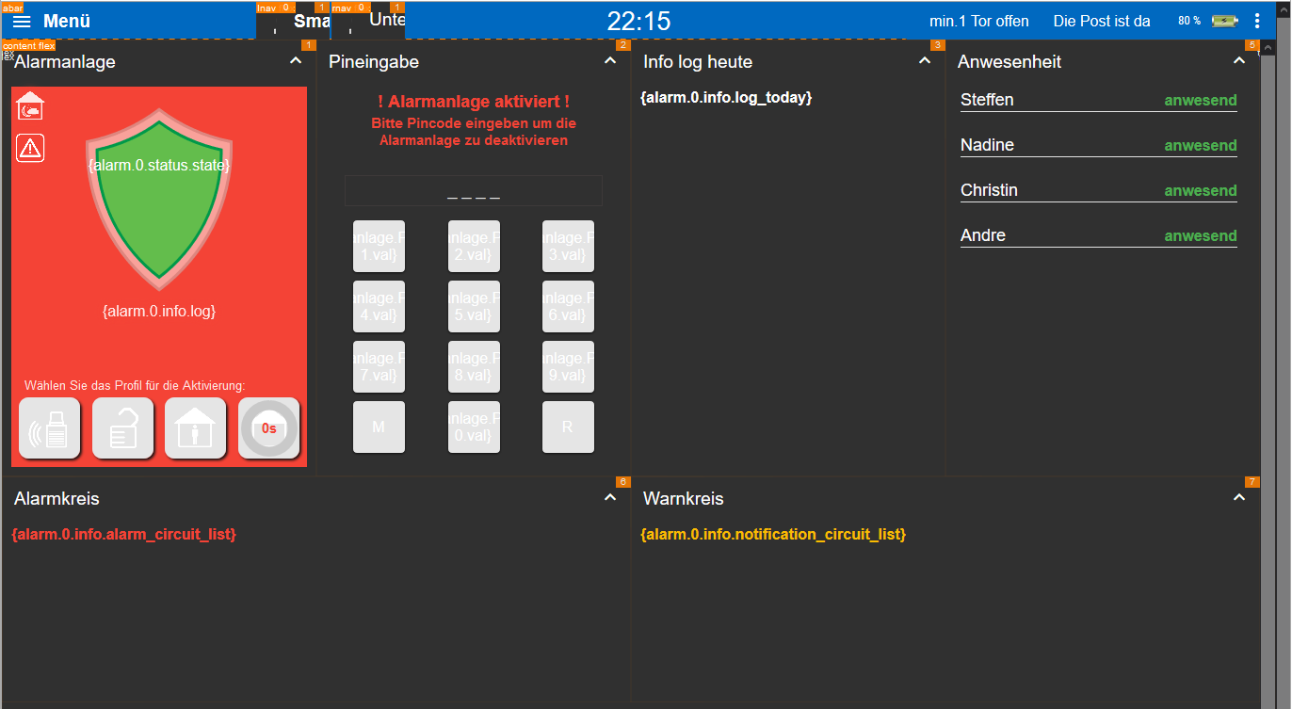Select the Steffen presence row
The image size is (1292, 709).
click(x=1099, y=101)
